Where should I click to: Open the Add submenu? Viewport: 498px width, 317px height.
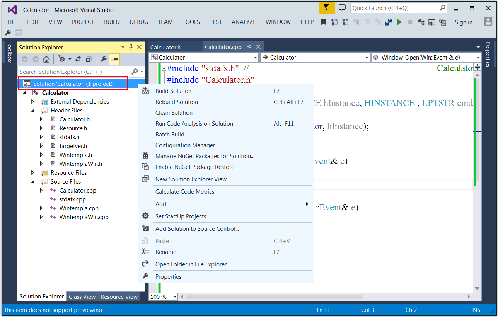(x=225, y=204)
